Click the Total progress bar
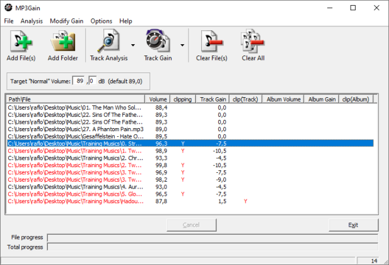389x265 pixels. (212, 247)
